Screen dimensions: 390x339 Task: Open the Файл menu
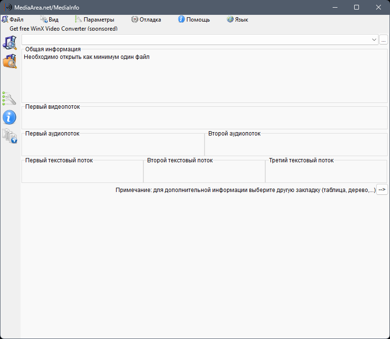point(12,20)
